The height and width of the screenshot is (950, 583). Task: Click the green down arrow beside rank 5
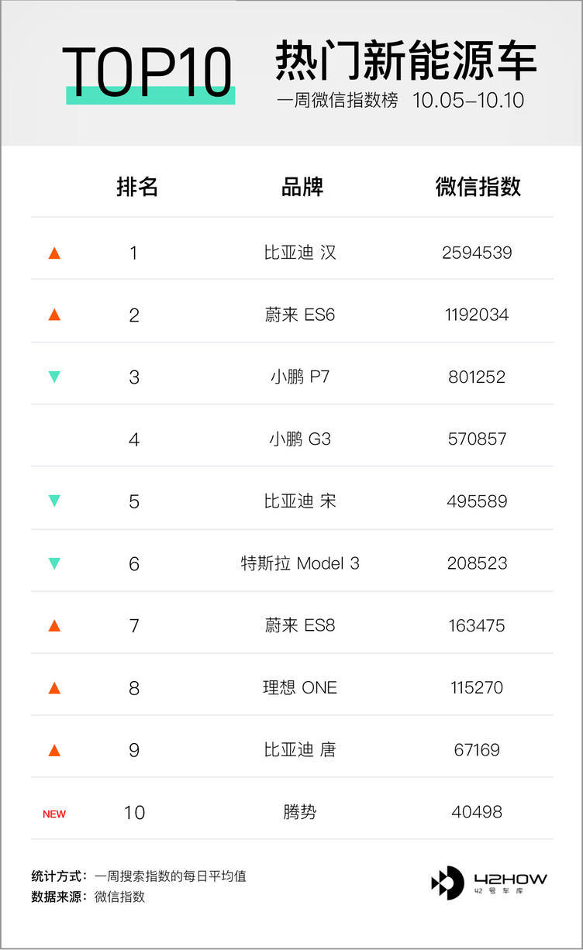(54, 501)
